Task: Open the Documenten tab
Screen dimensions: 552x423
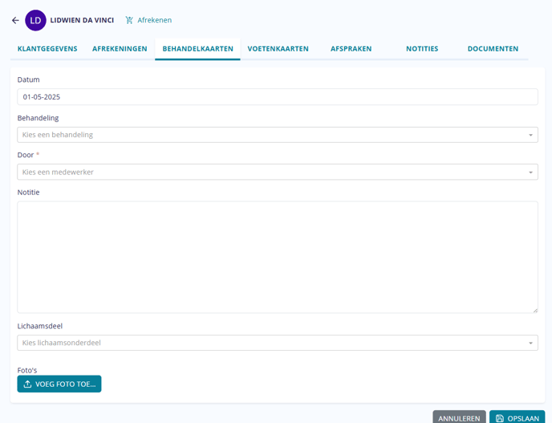Action: pos(493,49)
